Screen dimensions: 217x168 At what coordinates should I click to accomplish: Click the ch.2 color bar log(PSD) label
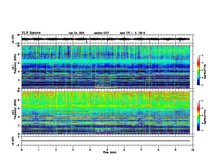[x=205, y=117]
